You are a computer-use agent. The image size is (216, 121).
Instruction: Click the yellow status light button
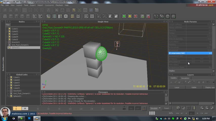tap(130, 16)
